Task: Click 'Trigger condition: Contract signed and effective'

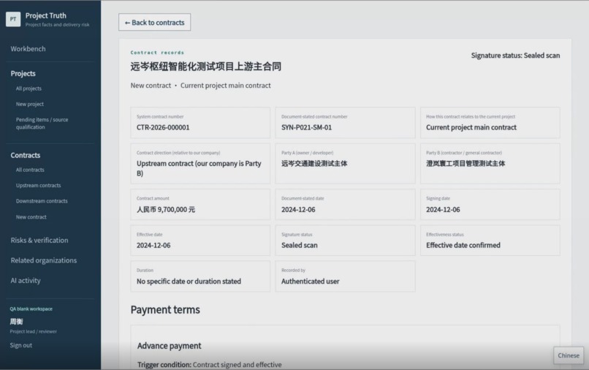Action: point(210,365)
